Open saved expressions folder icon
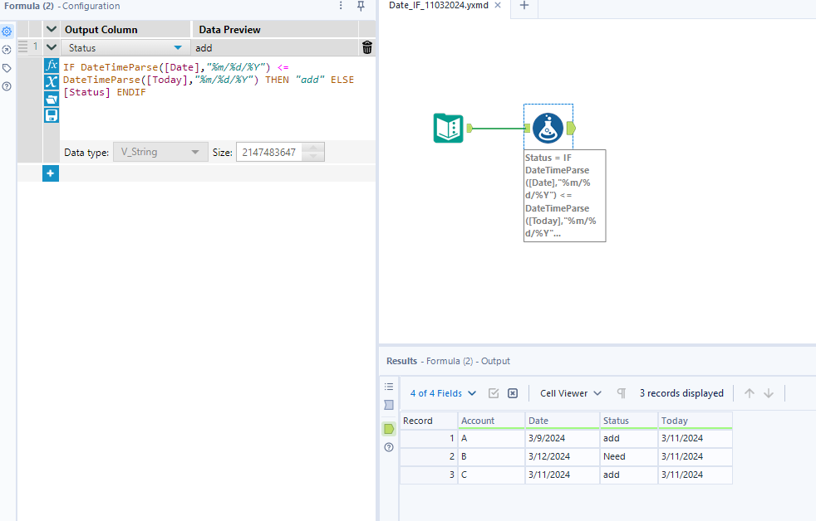Image resolution: width=816 pixels, height=521 pixels. (x=52, y=98)
